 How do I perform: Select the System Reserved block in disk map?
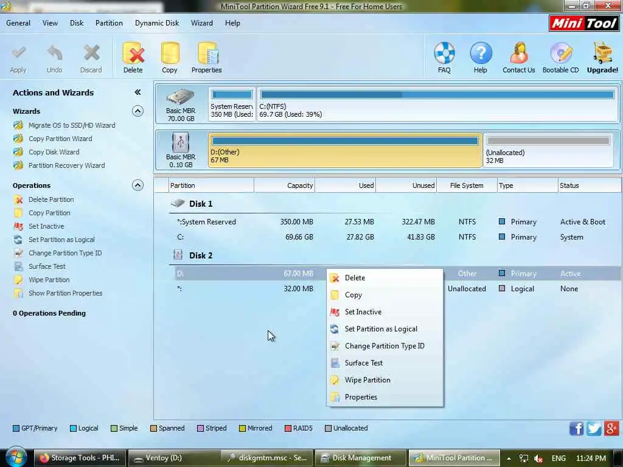(232, 105)
